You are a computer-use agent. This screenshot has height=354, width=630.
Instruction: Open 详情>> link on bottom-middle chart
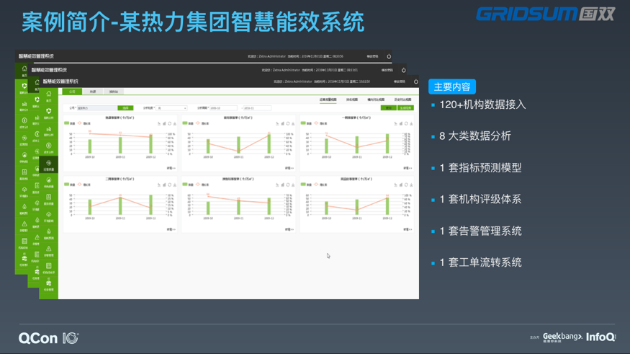(x=289, y=229)
